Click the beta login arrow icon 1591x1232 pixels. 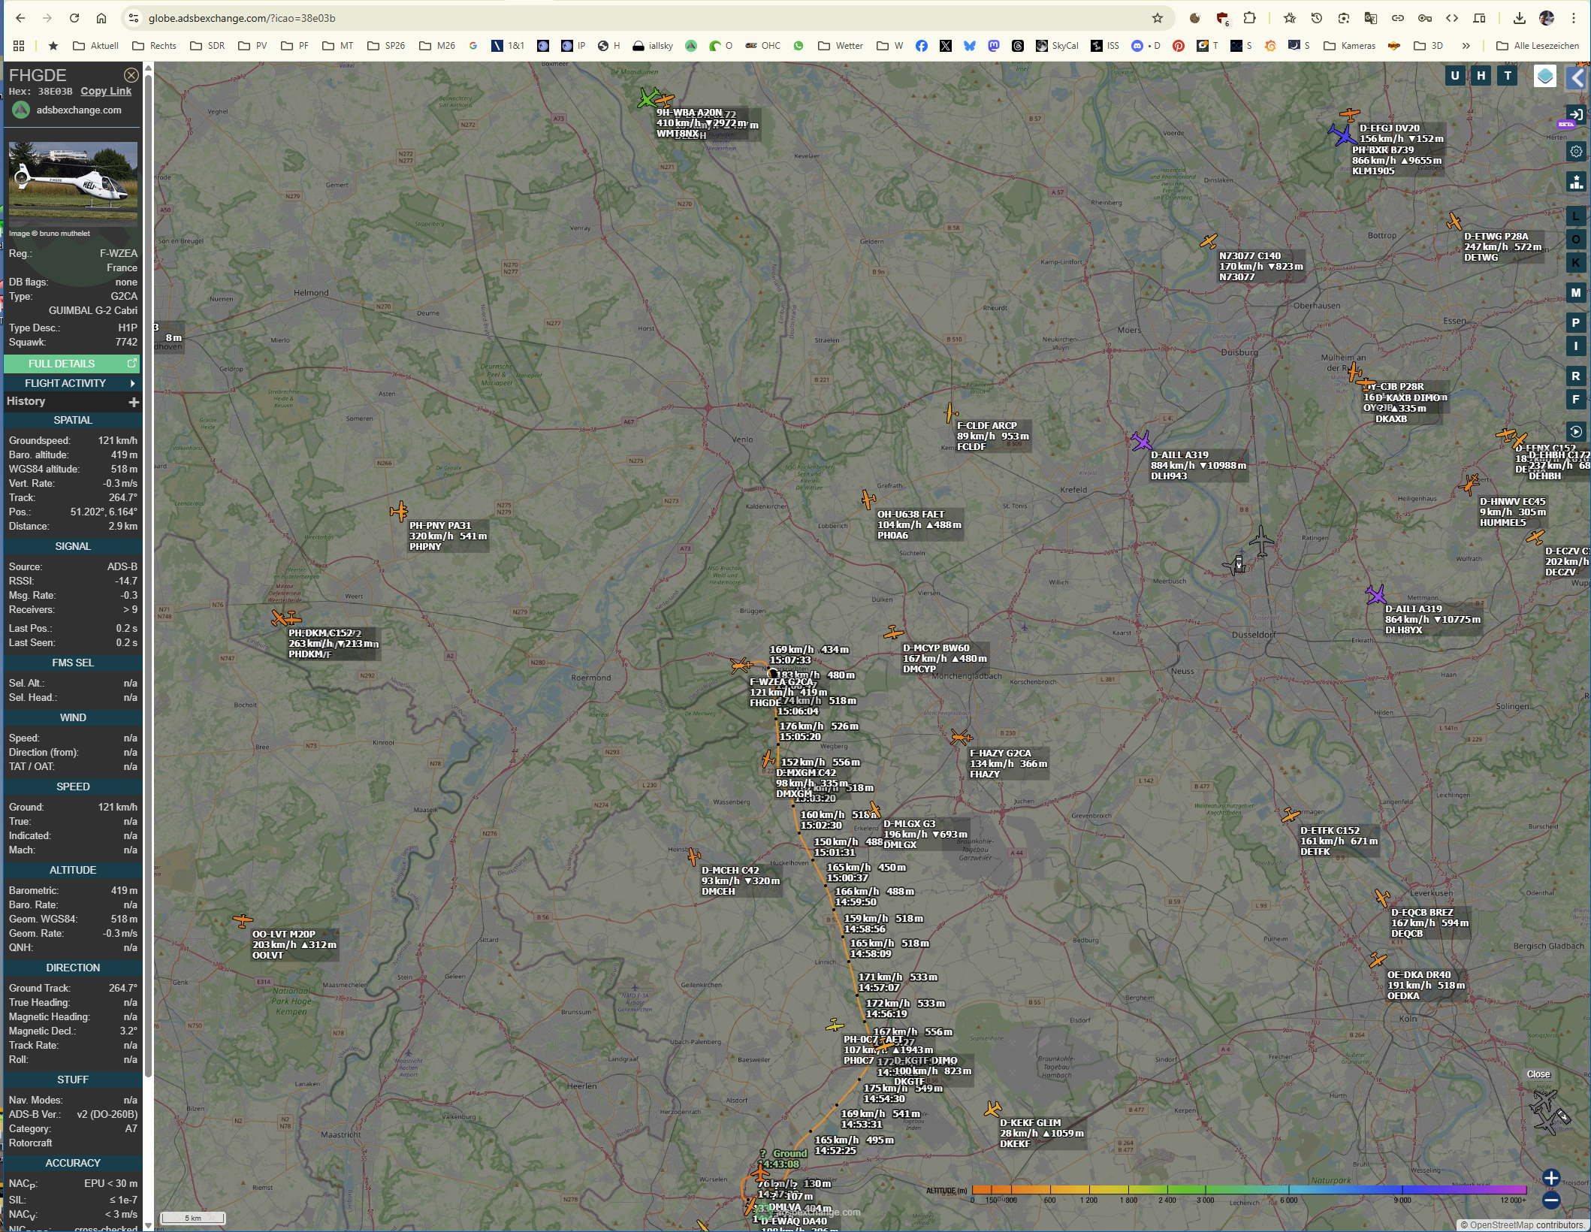pos(1576,115)
